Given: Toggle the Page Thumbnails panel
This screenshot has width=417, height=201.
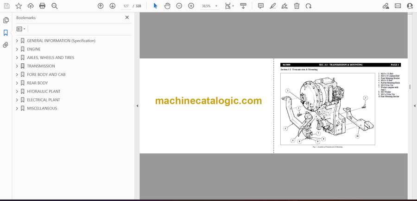Looking at the screenshot, I should pyautogui.click(x=6, y=20).
